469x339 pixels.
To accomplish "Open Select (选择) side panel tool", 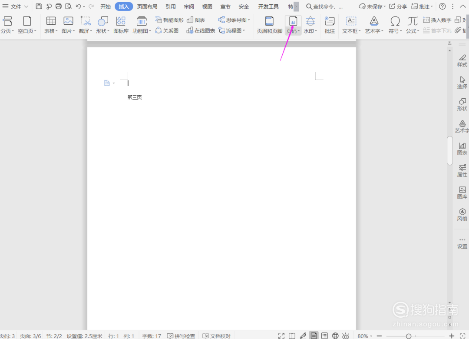I will [462, 83].
